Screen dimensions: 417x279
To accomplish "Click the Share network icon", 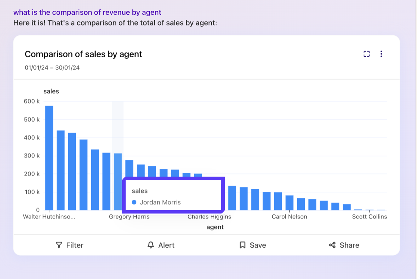I will point(332,245).
